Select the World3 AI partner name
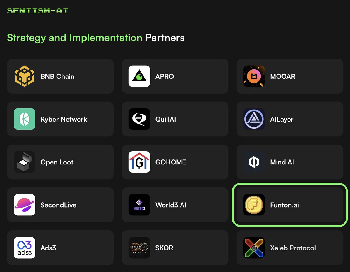Screen dimensions: 350x272 tap(171, 205)
